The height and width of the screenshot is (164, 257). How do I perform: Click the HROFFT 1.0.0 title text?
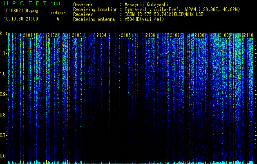tap(32, 3)
